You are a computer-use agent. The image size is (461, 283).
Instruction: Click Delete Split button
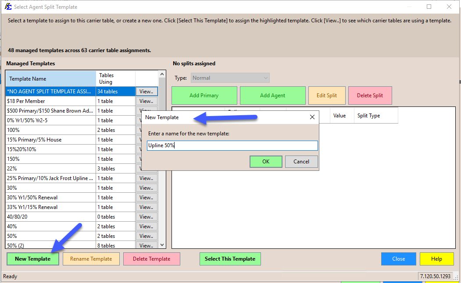pos(370,96)
